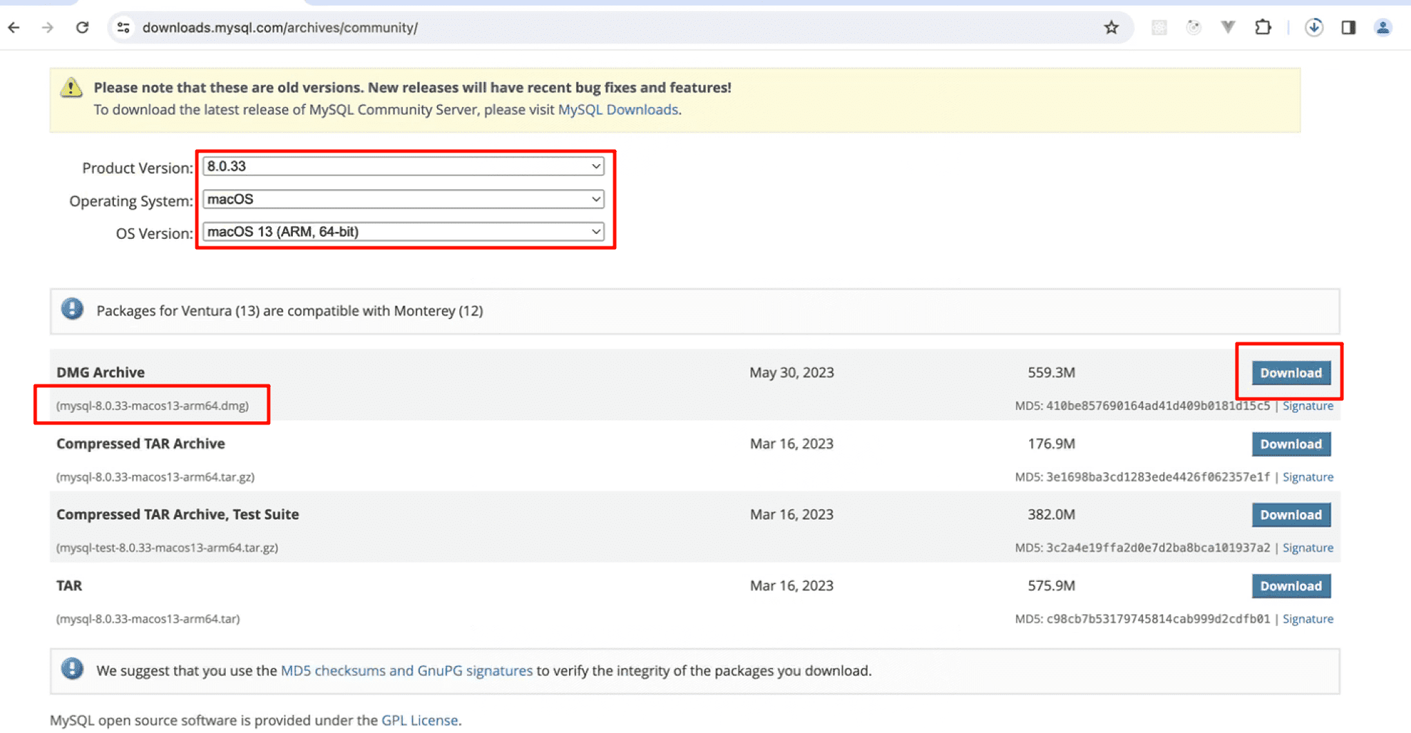The height and width of the screenshot is (733, 1411).
Task: Open Signature link for DMG Archive
Action: (1307, 406)
